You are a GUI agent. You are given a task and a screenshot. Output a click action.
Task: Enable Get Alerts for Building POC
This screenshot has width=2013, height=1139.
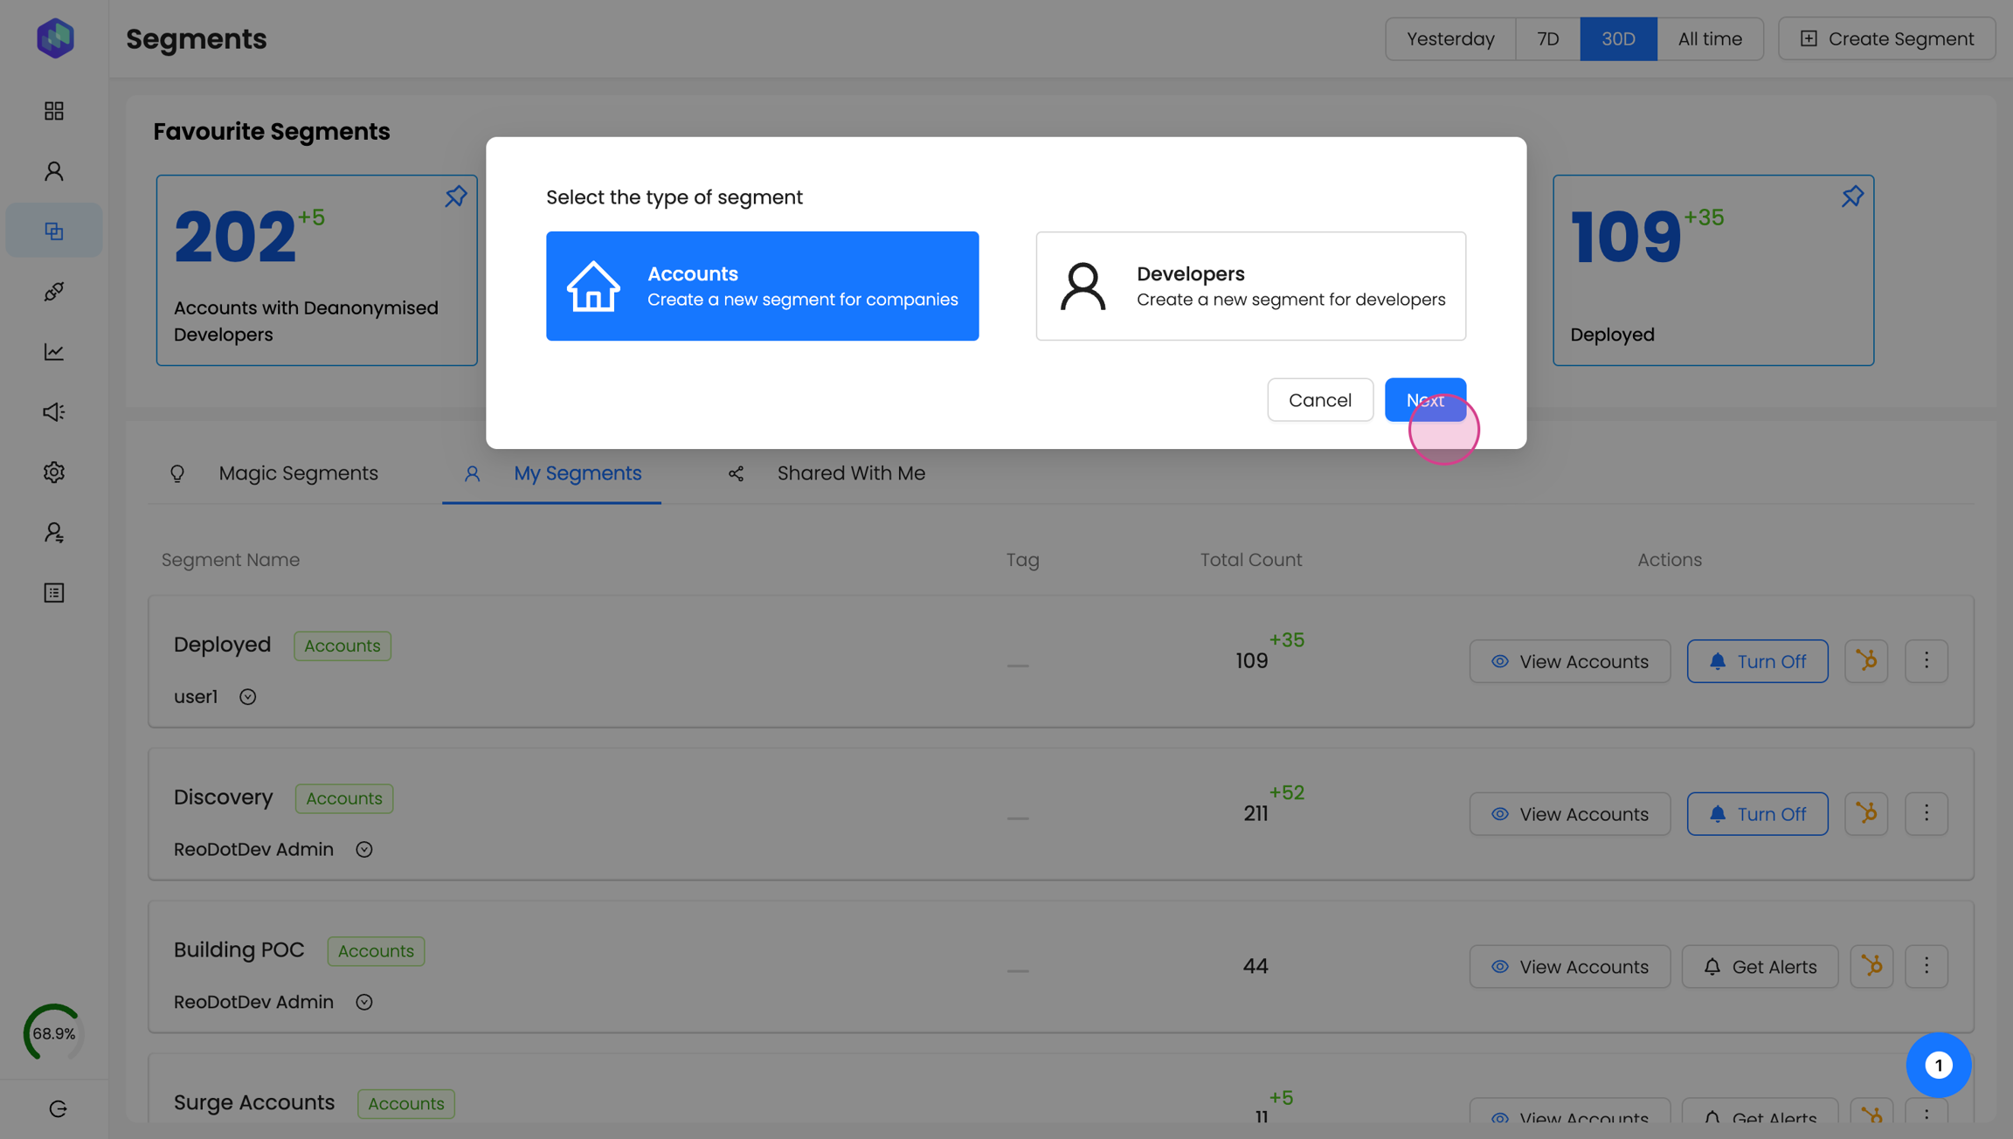click(x=1760, y=967)
